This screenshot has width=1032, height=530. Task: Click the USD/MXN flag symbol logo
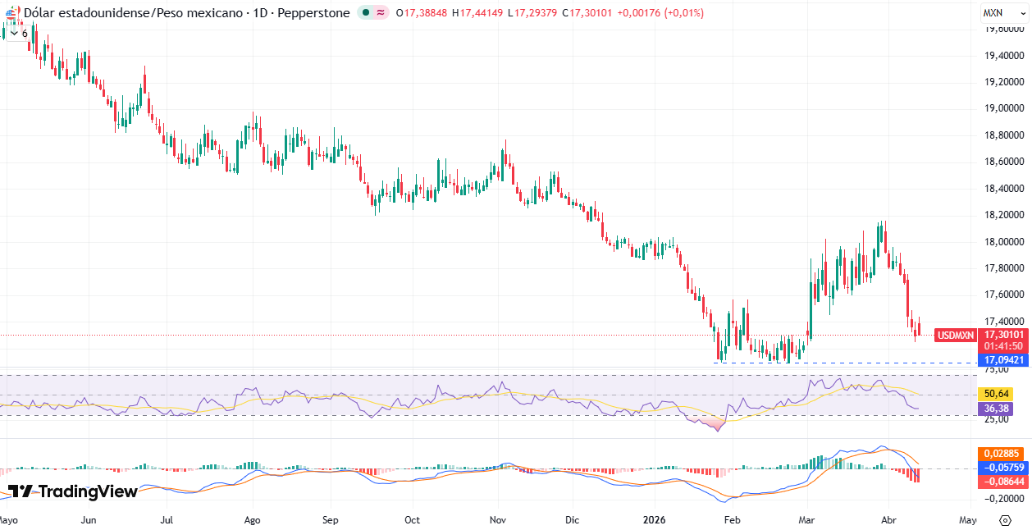pos(12,13)
